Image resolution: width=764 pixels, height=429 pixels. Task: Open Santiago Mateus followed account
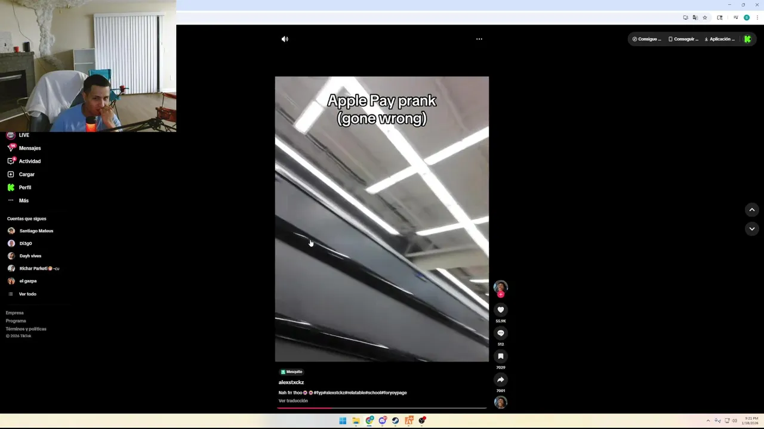[x=30, y=231]
